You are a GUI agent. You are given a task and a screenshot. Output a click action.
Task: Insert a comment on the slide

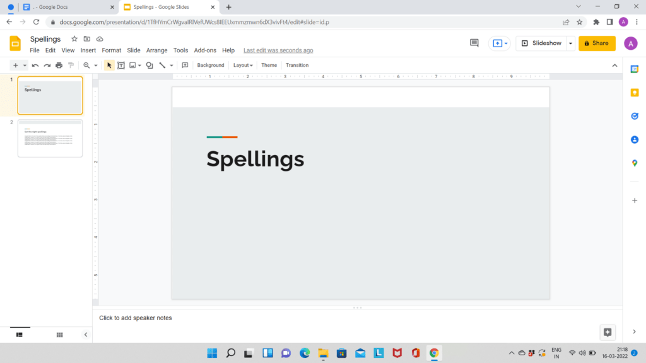click(184, 65)
